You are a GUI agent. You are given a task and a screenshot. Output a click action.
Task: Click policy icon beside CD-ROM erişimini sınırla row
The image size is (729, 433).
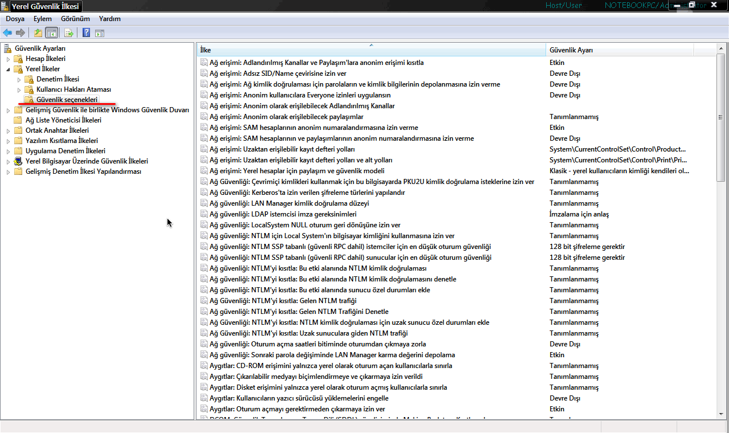click(204, 366)
